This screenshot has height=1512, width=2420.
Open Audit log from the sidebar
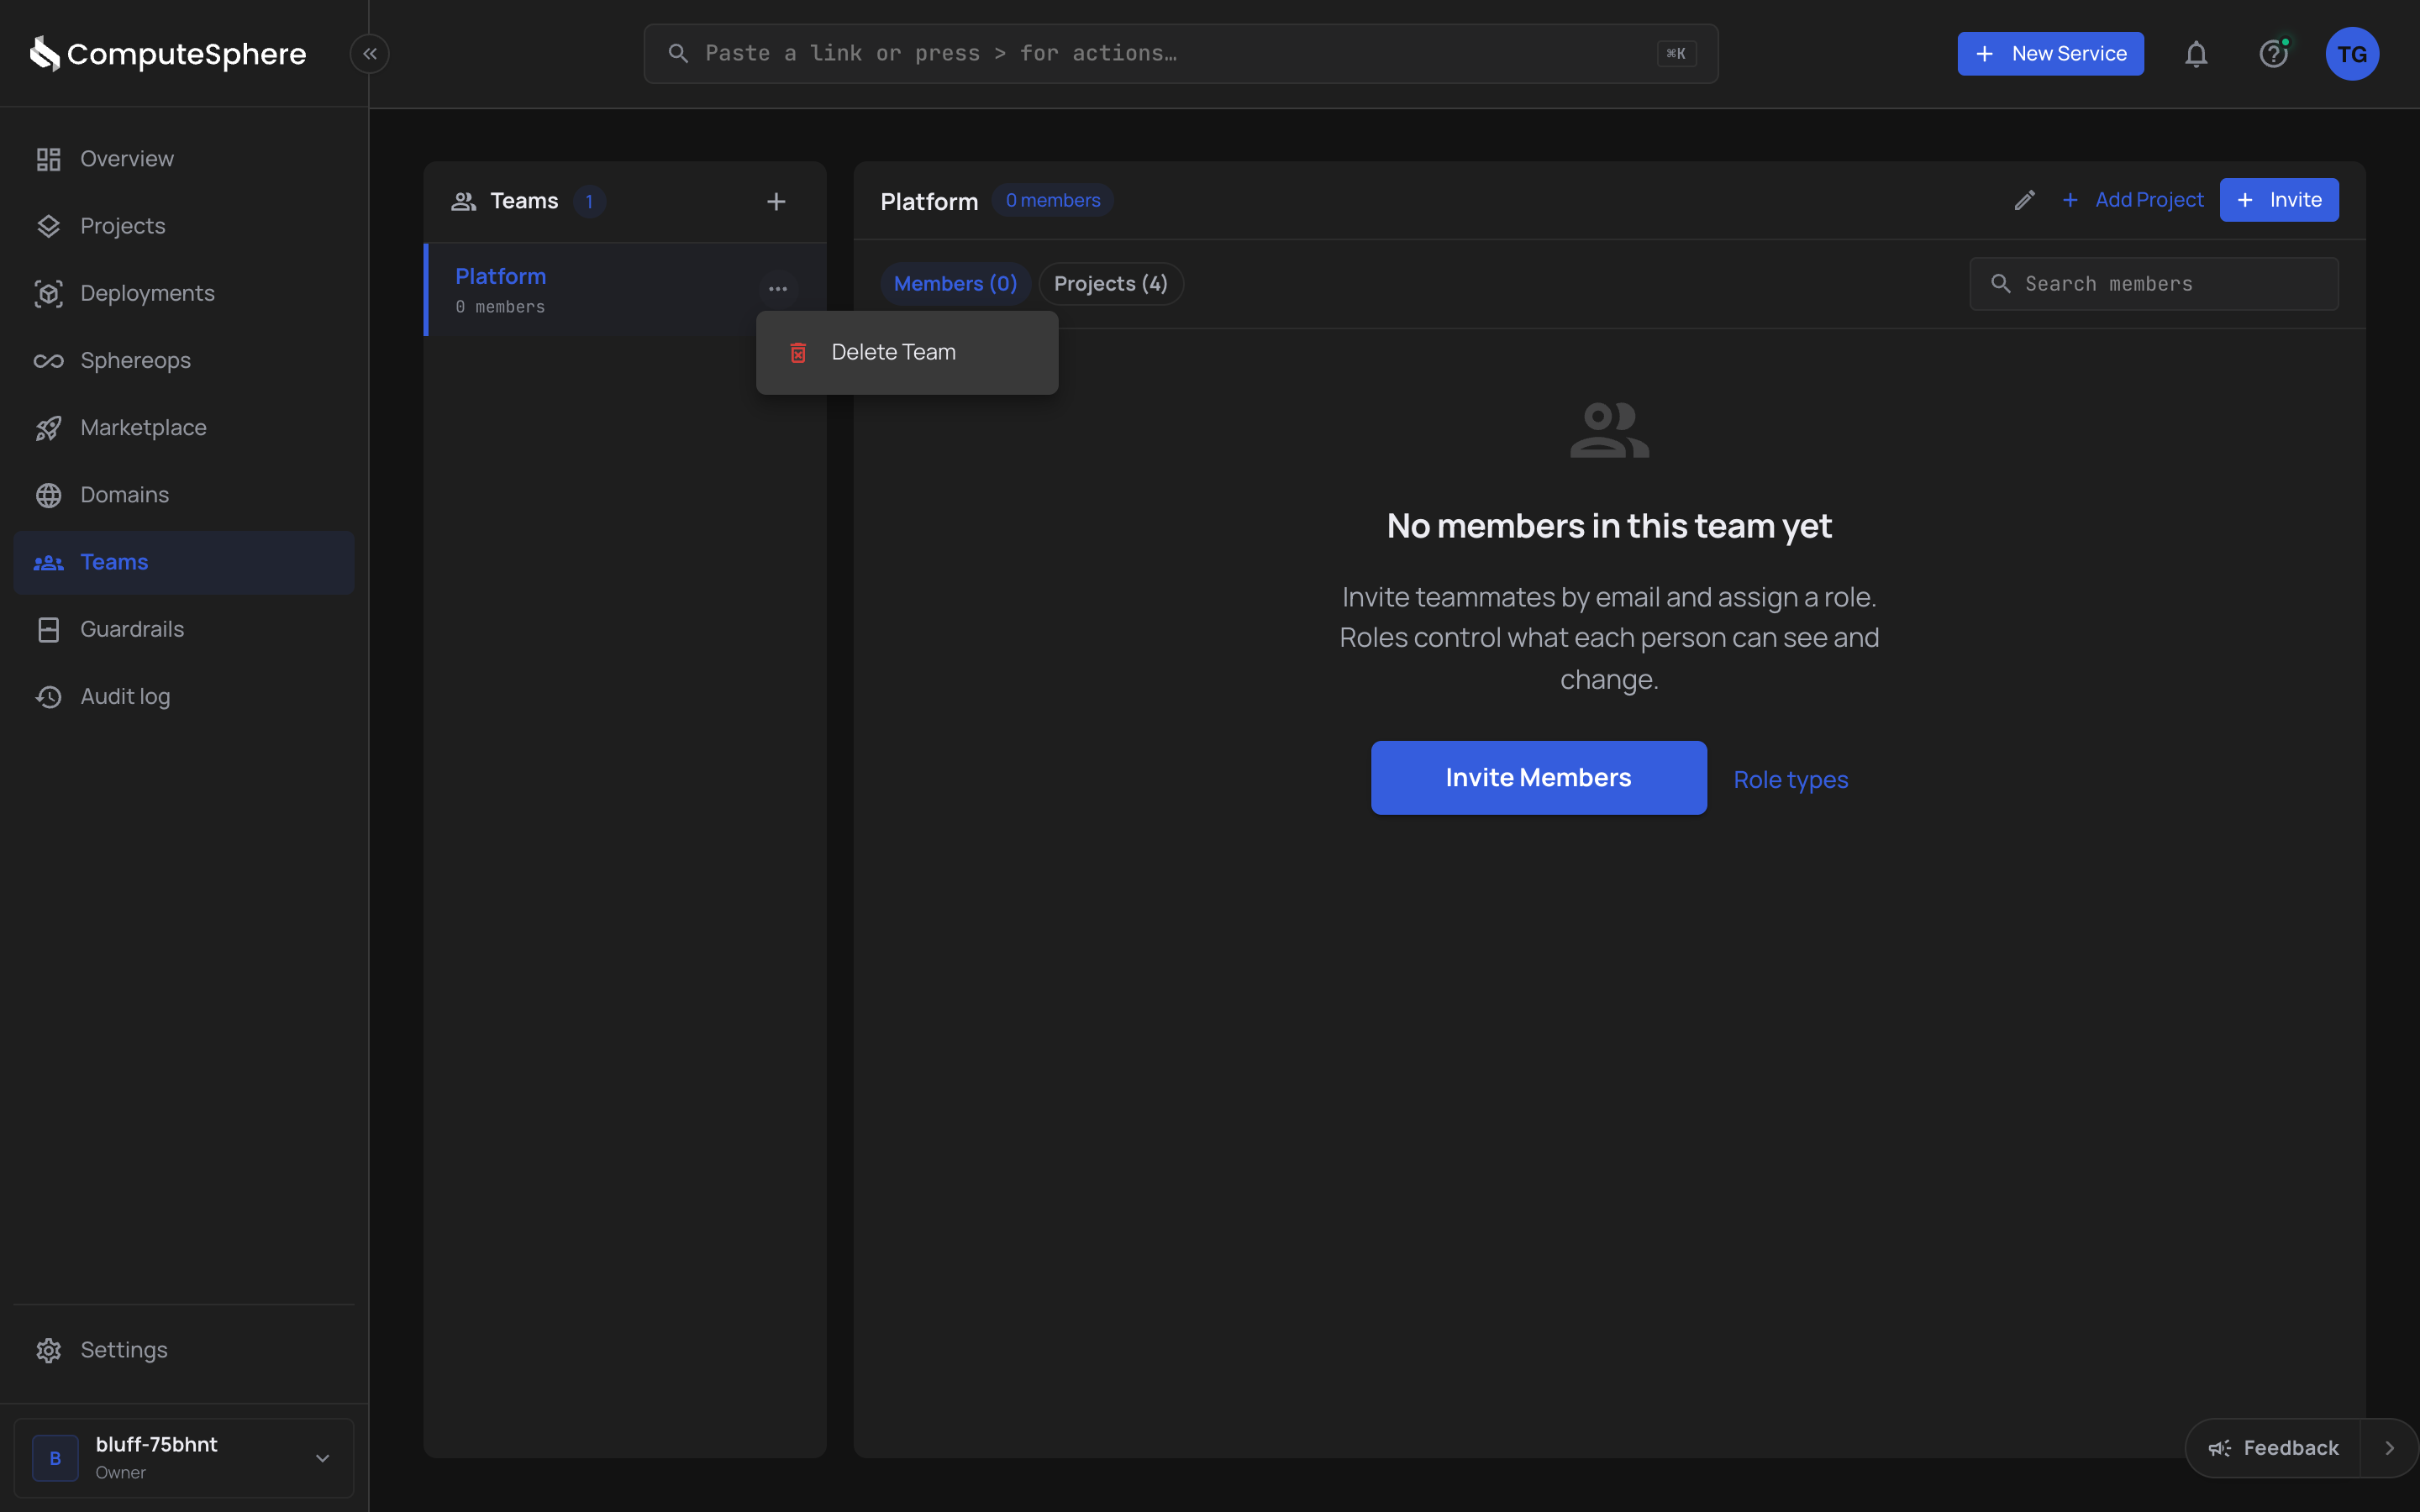point(184,696)
